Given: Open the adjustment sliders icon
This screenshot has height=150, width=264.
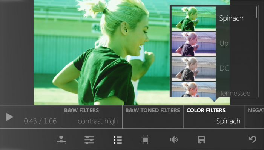Looking at the screenshot, I should [89, 140].
